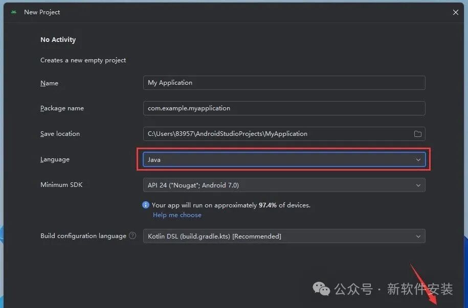Click the Build configuration language label
The height and width of the screenshot is (308, 468).
[83, 236]
